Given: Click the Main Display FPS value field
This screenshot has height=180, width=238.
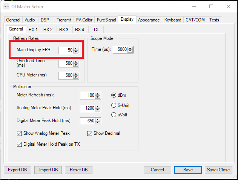Looking at the screenshot, I should point(66,50).
